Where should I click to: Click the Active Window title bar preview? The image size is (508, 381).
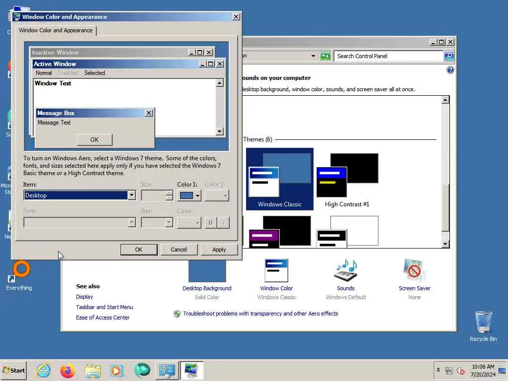(115, 64)
